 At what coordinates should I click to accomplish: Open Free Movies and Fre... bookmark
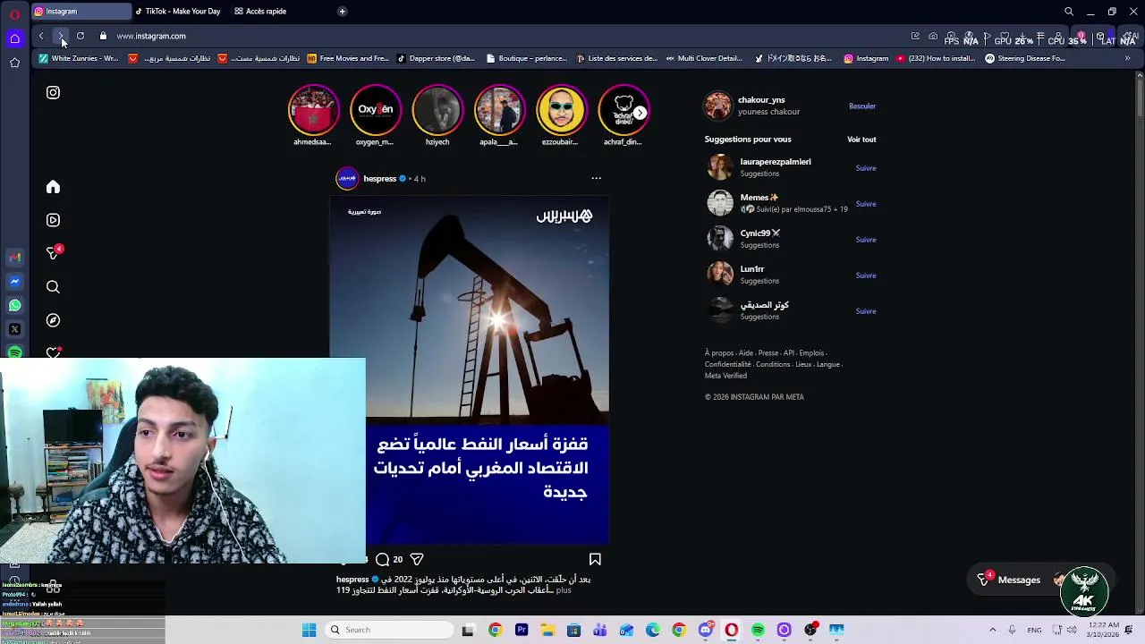pos(348,58)
